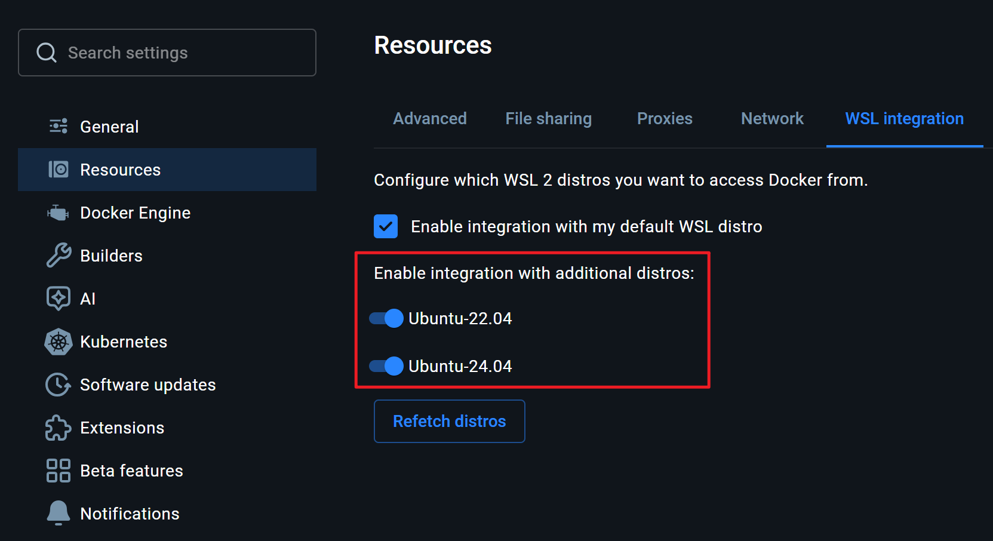
Task: Click the Refetch distros button
Action: (x=449, y=421)
